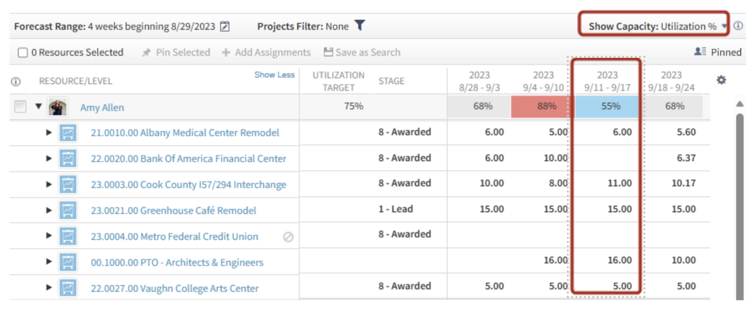Click the Save as Search disk icon
The image size is (755, 312).
[327, 52]
